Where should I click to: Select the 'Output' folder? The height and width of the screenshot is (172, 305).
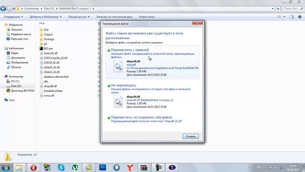tap(48, 34)
